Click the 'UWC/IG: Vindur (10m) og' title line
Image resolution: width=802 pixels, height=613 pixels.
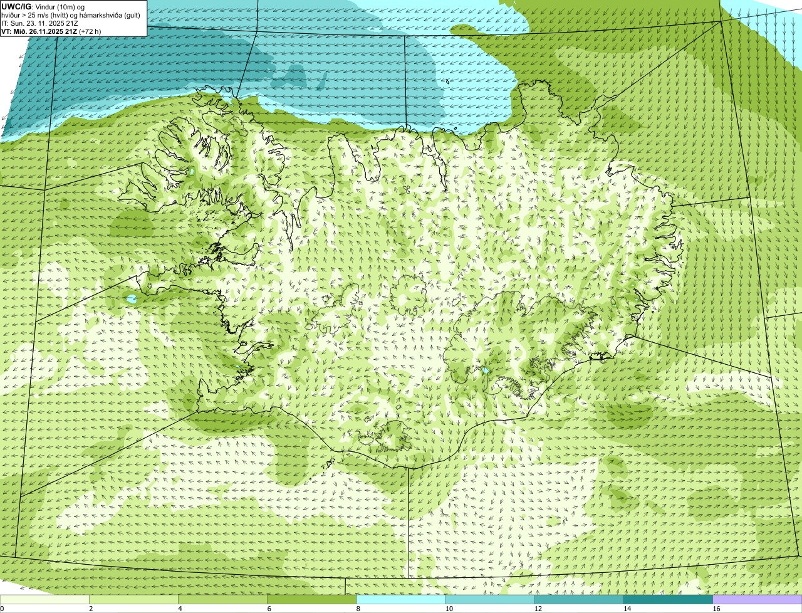43,6
